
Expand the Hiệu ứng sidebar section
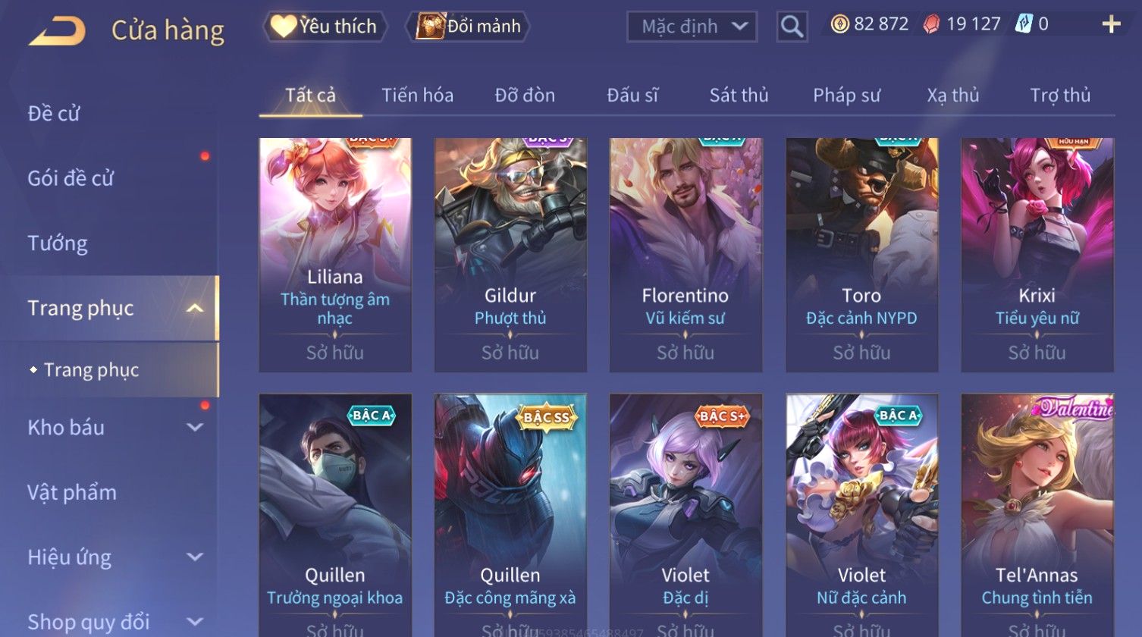(195, 557)
